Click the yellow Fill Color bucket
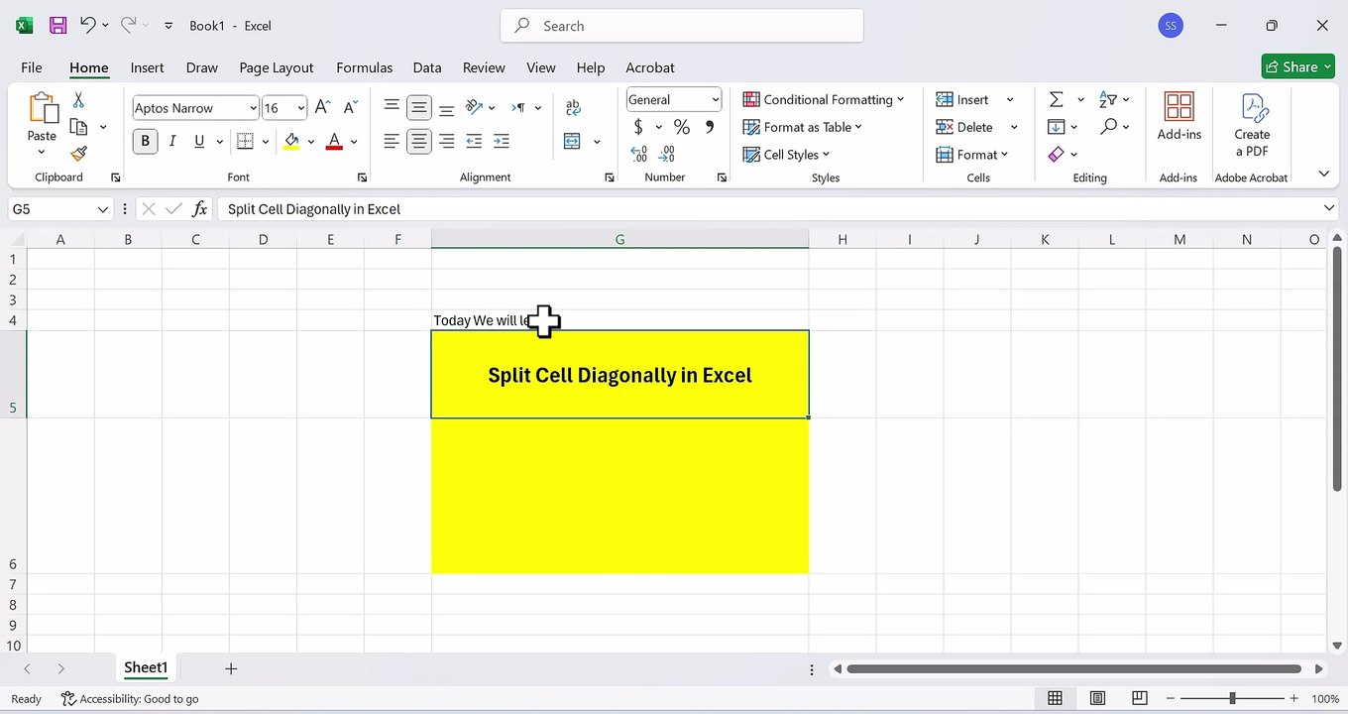This screenshot has height=714, width=1348. [291, 142]
